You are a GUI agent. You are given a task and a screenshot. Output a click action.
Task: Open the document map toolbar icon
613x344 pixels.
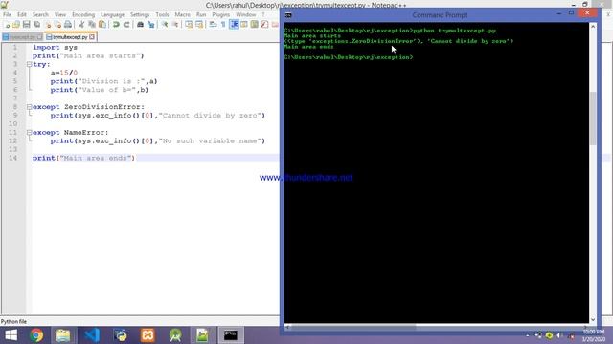click(255, 25)
